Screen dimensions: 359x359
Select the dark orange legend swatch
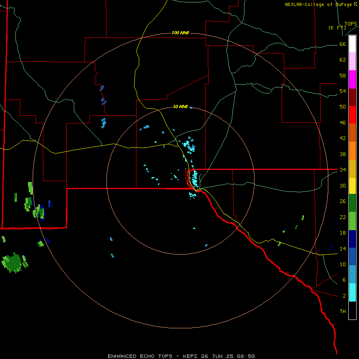(352, 133)
